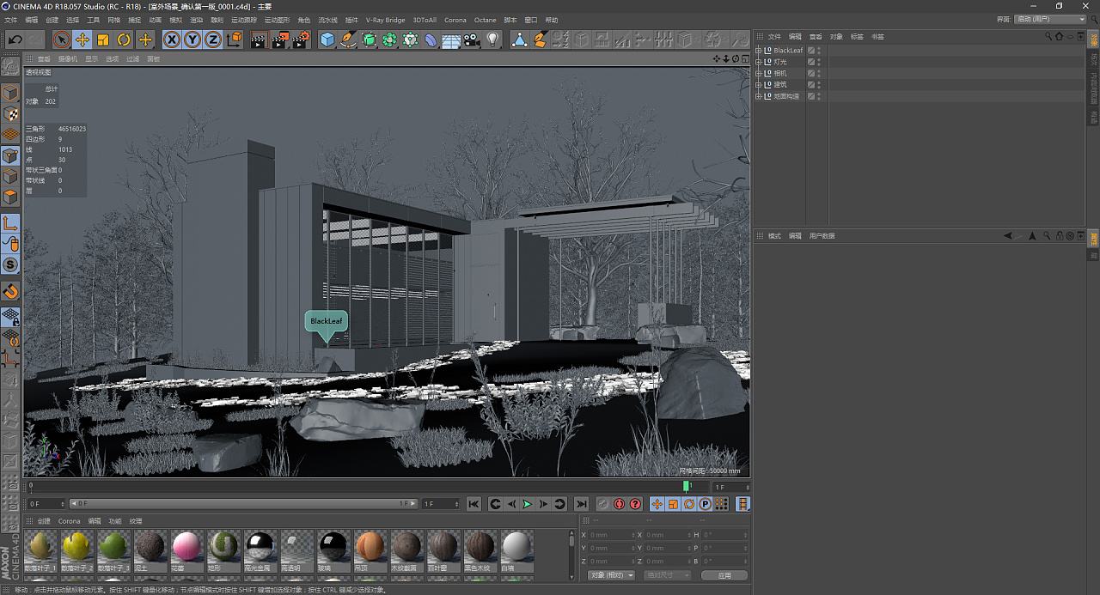The width and height of the screenshot is (1100, 595).
Task: Activate the Rotate tool
Action: pos(124,39)
